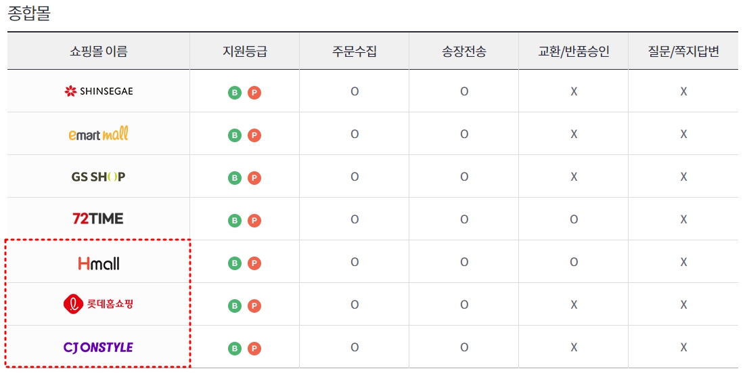Click orange P badge in Hmall row
Viewport: 747px width, 373px height.
[x=254, y=263]
